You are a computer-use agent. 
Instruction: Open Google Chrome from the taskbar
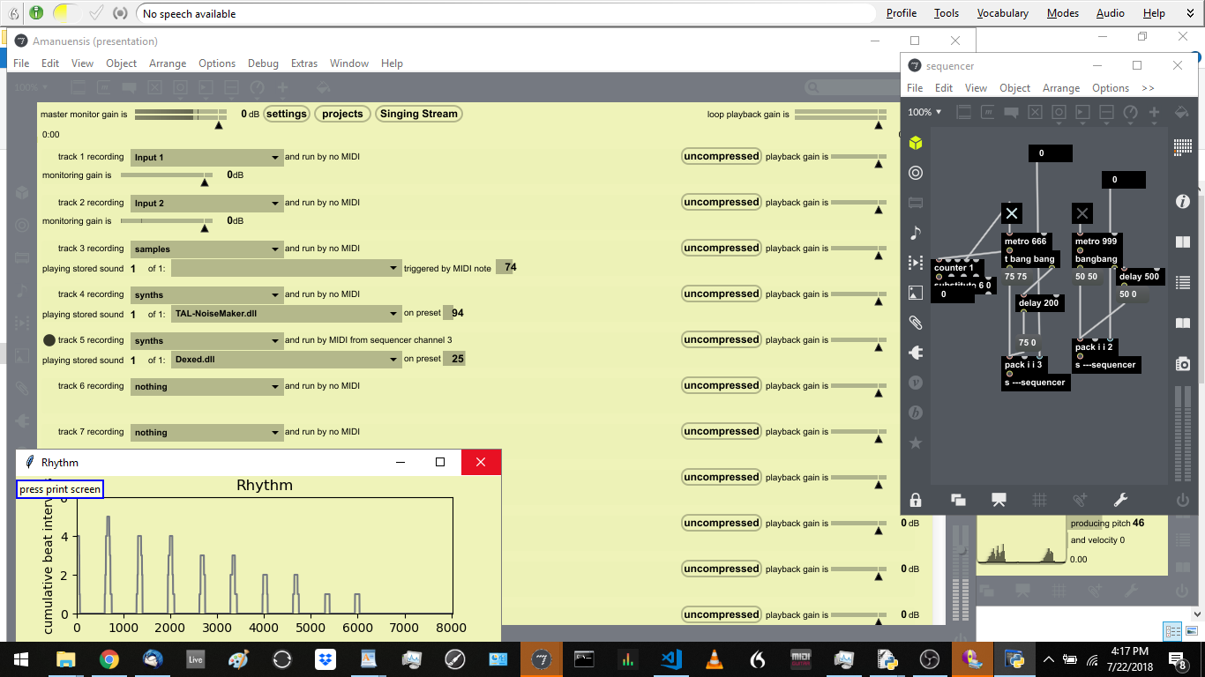point(109,658)
